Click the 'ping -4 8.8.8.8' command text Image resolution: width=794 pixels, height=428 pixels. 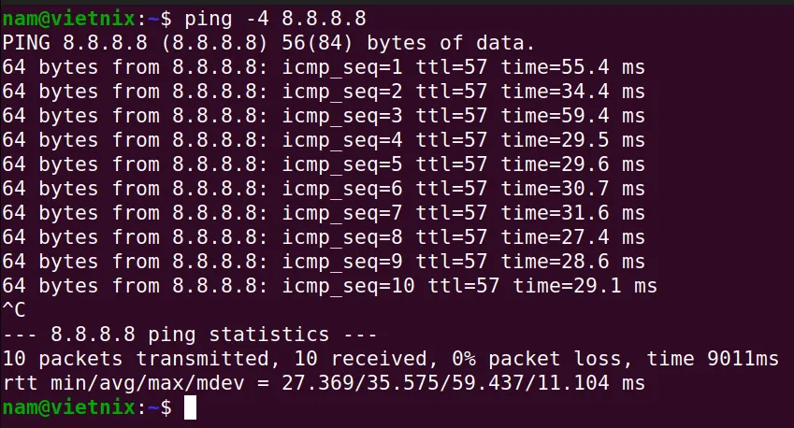275,20
